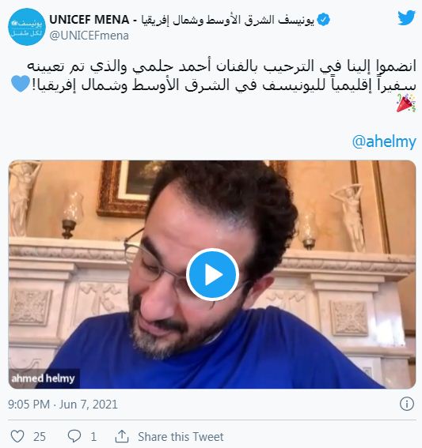Like the tweet with heart icon
This screenshot has width=422, height=448.
[x=17, y=437]
